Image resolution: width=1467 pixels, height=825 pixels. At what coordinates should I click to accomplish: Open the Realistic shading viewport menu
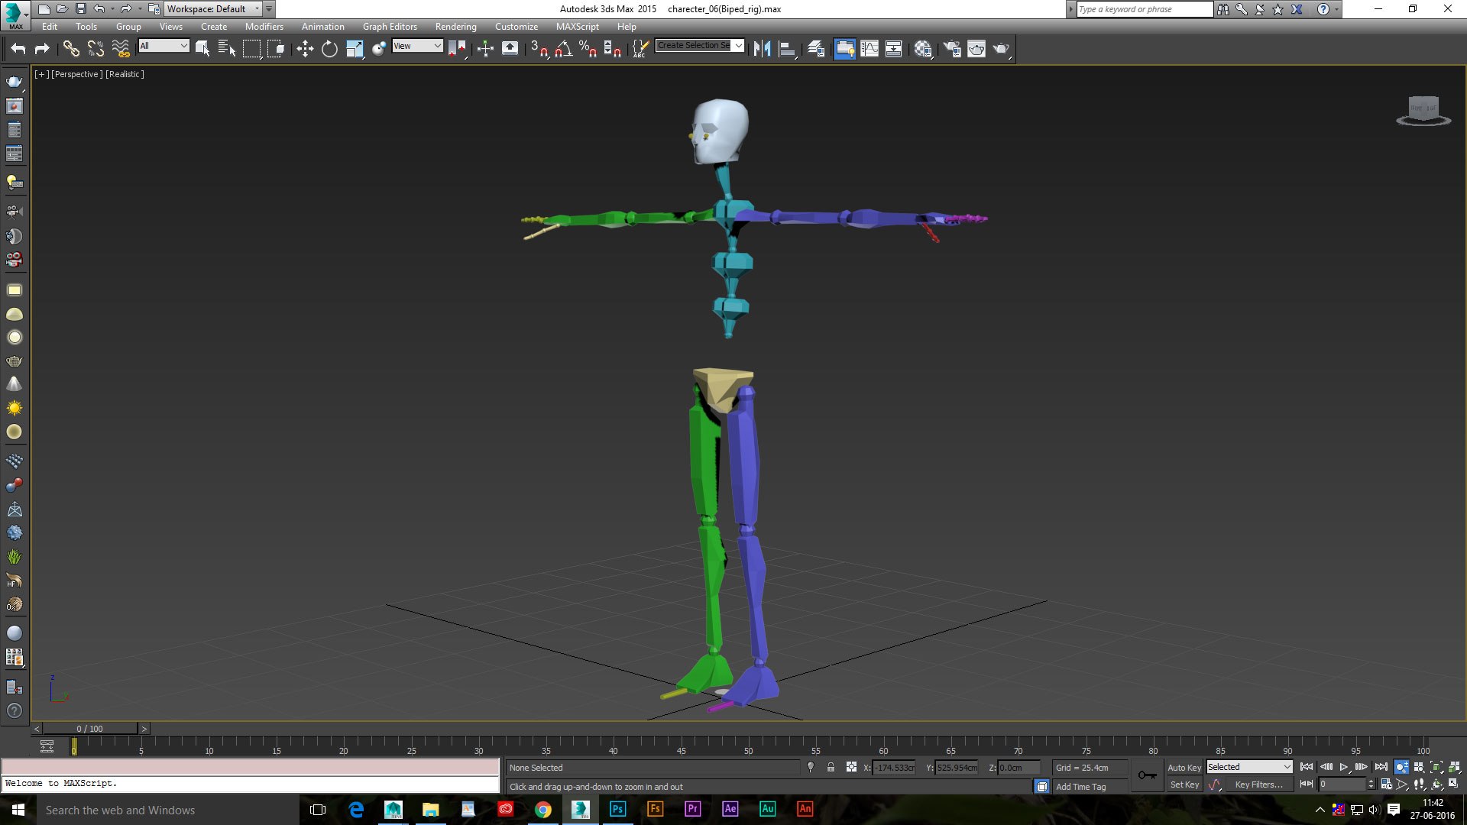click(x=125, y=74)
